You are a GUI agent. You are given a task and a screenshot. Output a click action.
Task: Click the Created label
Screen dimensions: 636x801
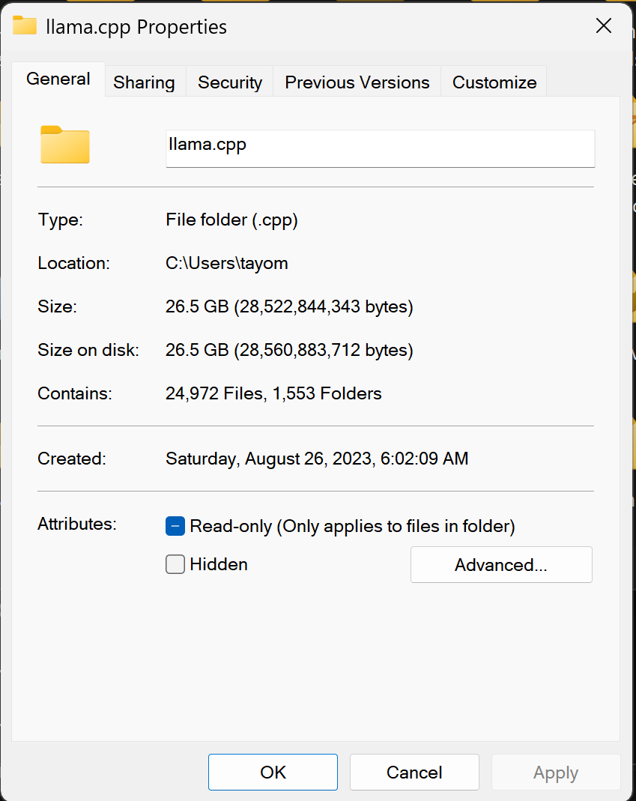point(71,459)
